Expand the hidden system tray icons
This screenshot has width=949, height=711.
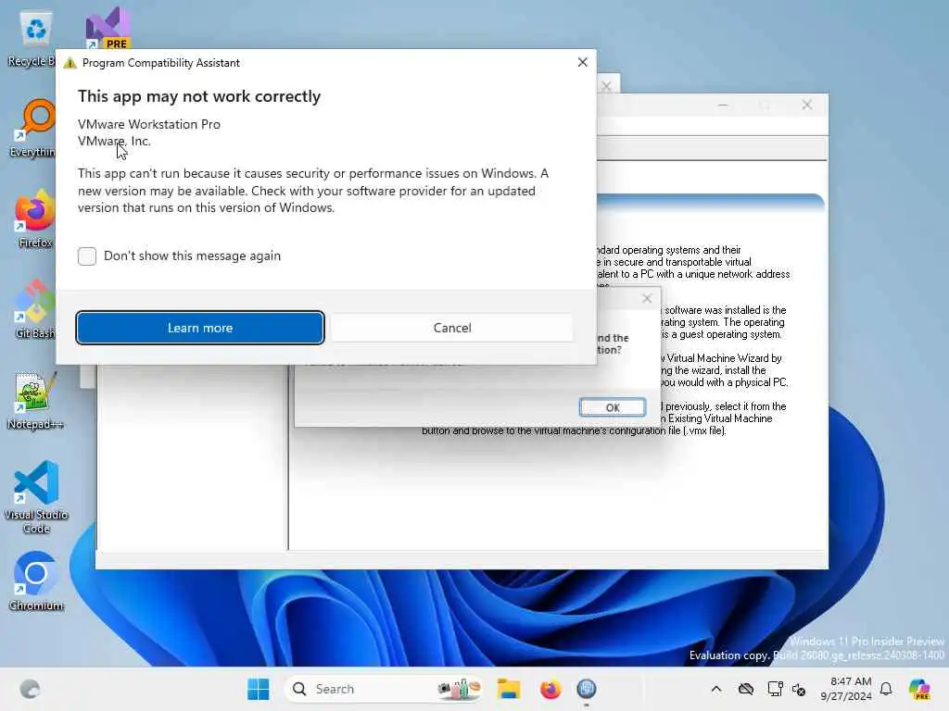pos(716,689)
